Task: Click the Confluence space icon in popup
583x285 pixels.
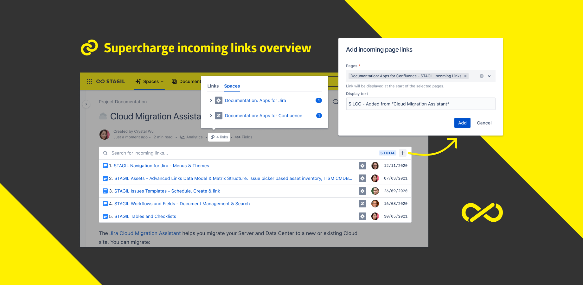Action: pos(219,116)
